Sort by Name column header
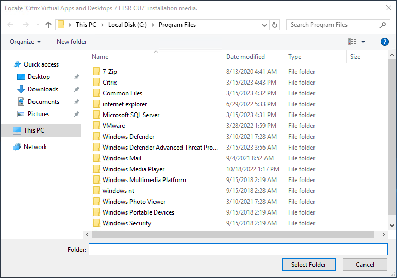 pos(100,57)
